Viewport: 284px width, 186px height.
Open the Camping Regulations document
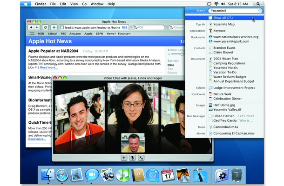tap(229, 63)
